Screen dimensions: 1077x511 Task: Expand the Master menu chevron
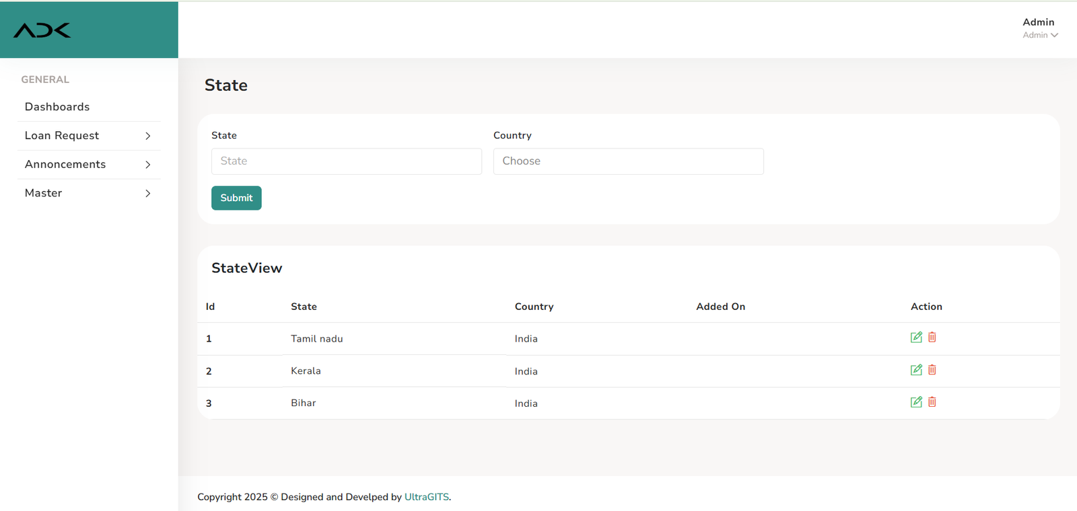[x=148, y=194]
